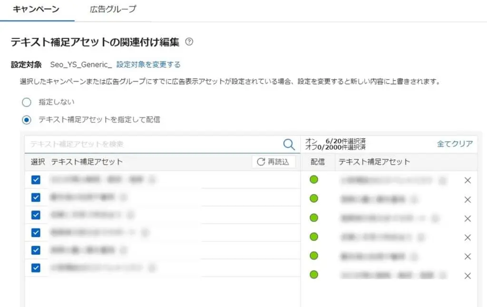Image resolution: width=487 pixels, height=307 pixels.
Task: Click the green delivery status circle on the top row
Action: [314, 180]
